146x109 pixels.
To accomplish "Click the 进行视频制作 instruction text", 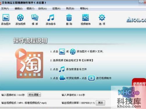I will click(104, 78).
